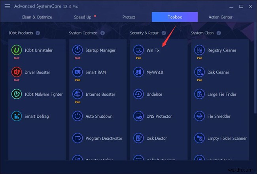Click the Disk Doctor label
This screenshot has width=257, height=174.
pos(157,138)
